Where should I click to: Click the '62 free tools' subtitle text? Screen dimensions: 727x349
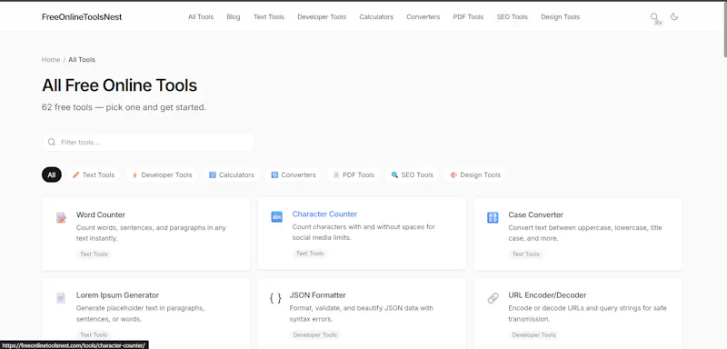(x=124, y=107)
